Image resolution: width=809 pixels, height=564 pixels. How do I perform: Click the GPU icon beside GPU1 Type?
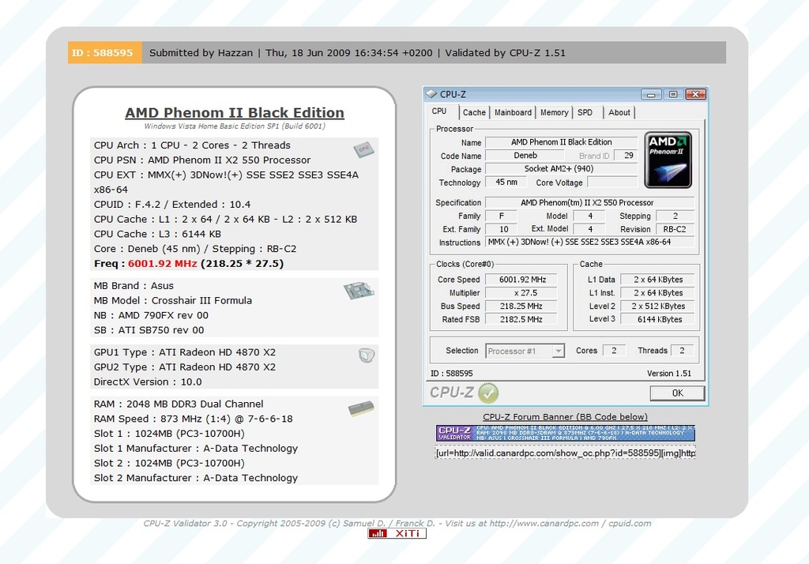tap(367, 355)
